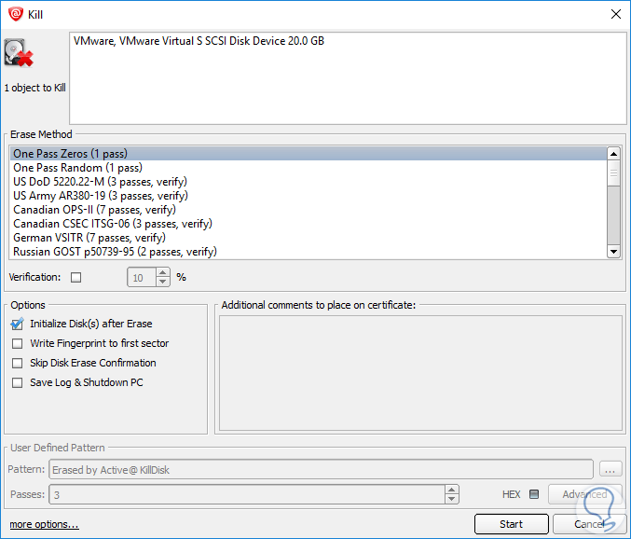Increase verification percentage with up arrow
631x539 pixels.
162,272
